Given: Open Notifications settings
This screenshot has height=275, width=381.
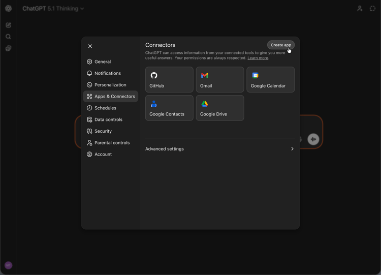Looking at the screenshot, I should tap(111, 73).
